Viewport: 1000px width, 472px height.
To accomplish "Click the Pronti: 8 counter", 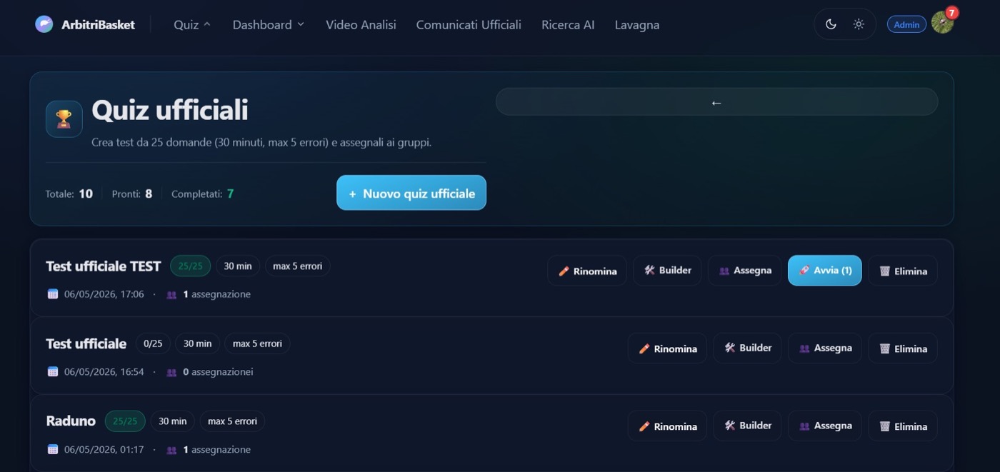I will tap(132, 194).
